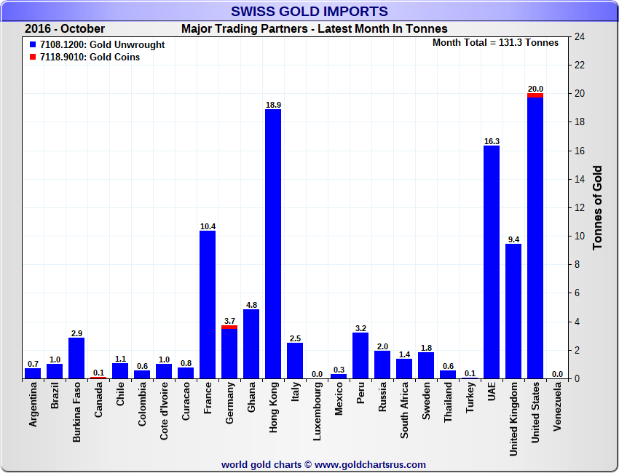This screenshot has height=473, width=619.
Task: Click the red Gold Coins legend swatch
Action: click(33, 57)
